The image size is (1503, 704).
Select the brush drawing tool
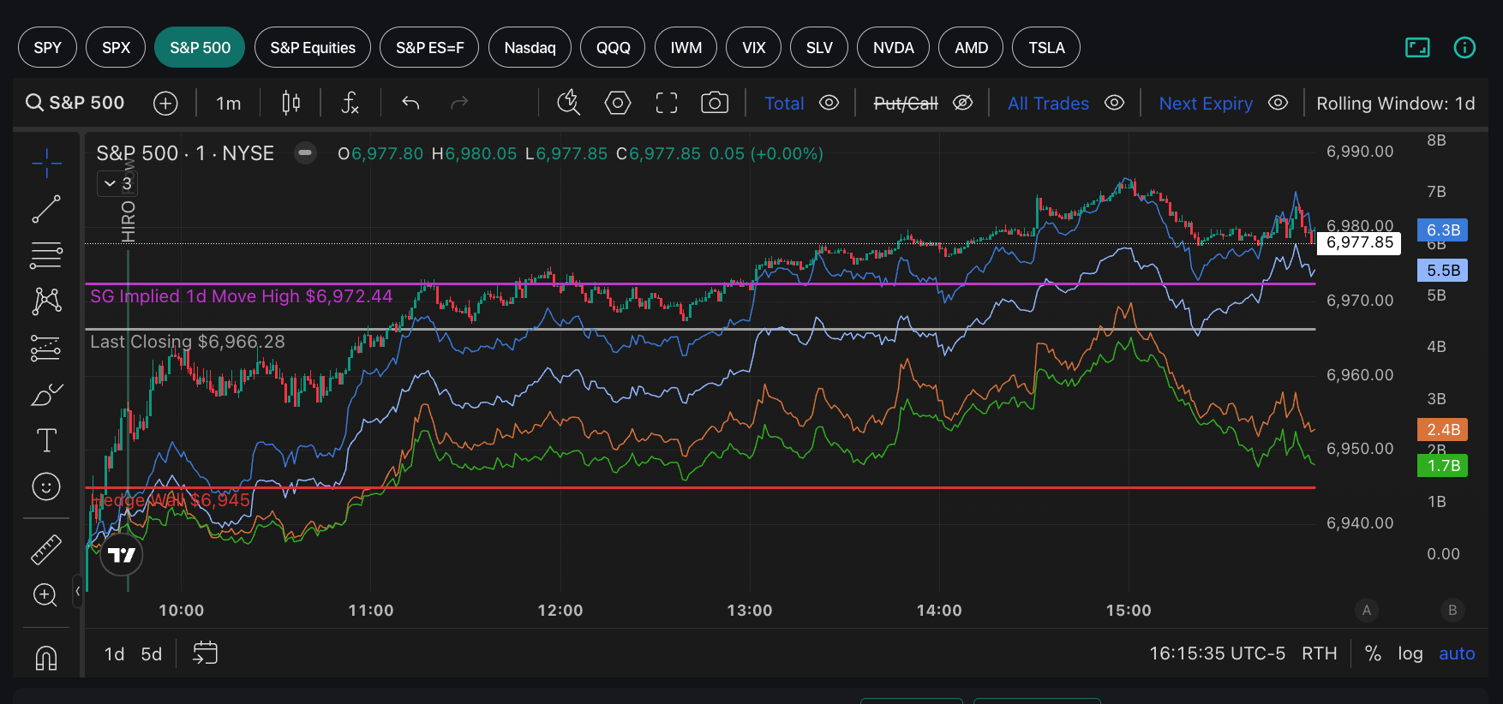[x=46, y=394]
